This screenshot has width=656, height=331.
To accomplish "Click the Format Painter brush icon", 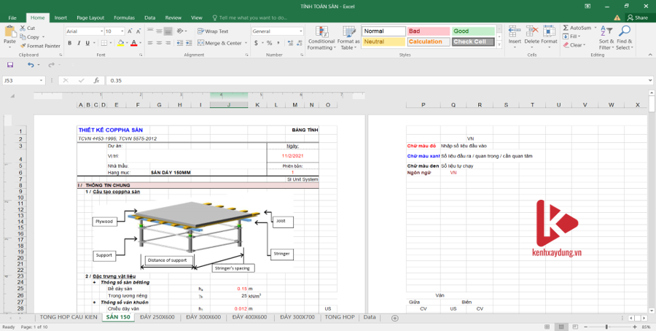I will (23, 46).
